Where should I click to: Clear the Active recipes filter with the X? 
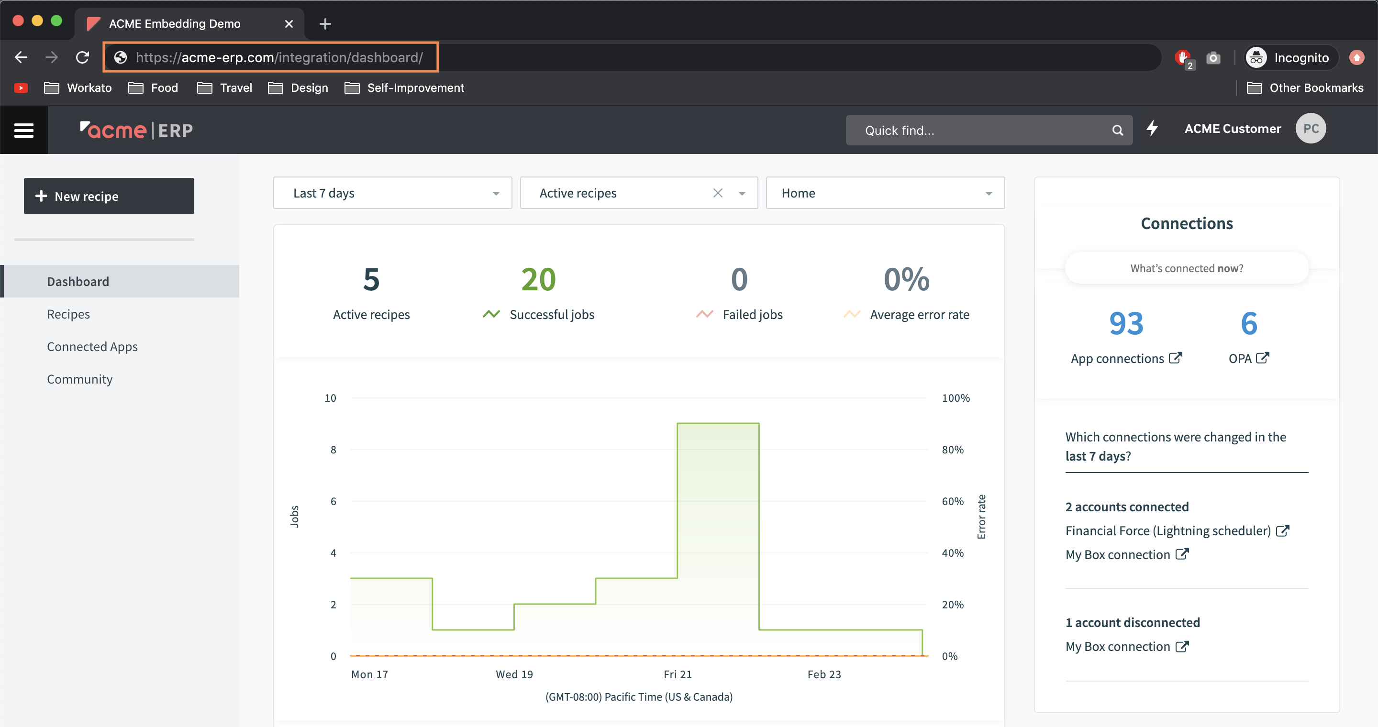717,193
